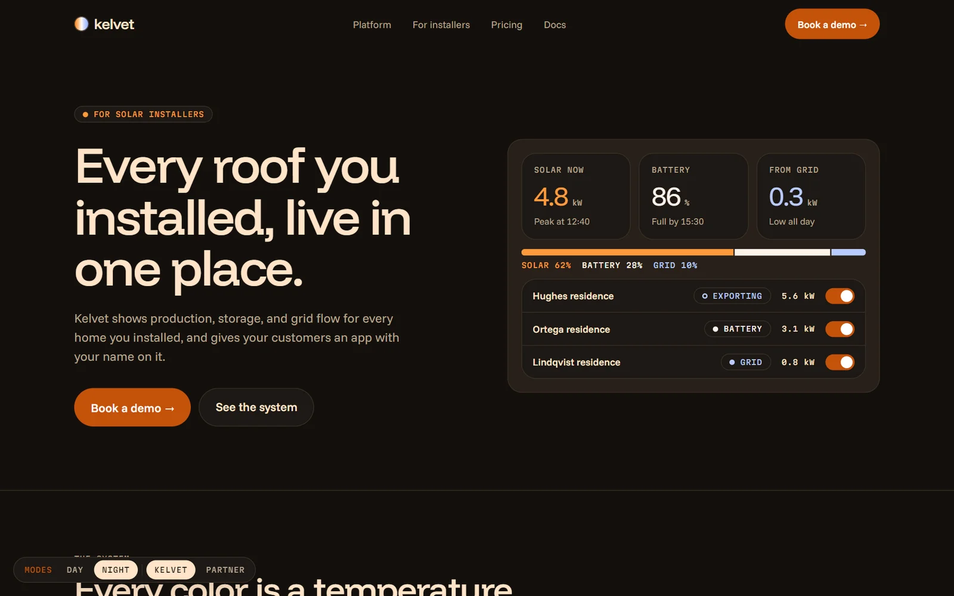
Task: Select the Kelvet theme option
Action: (171, 570)
